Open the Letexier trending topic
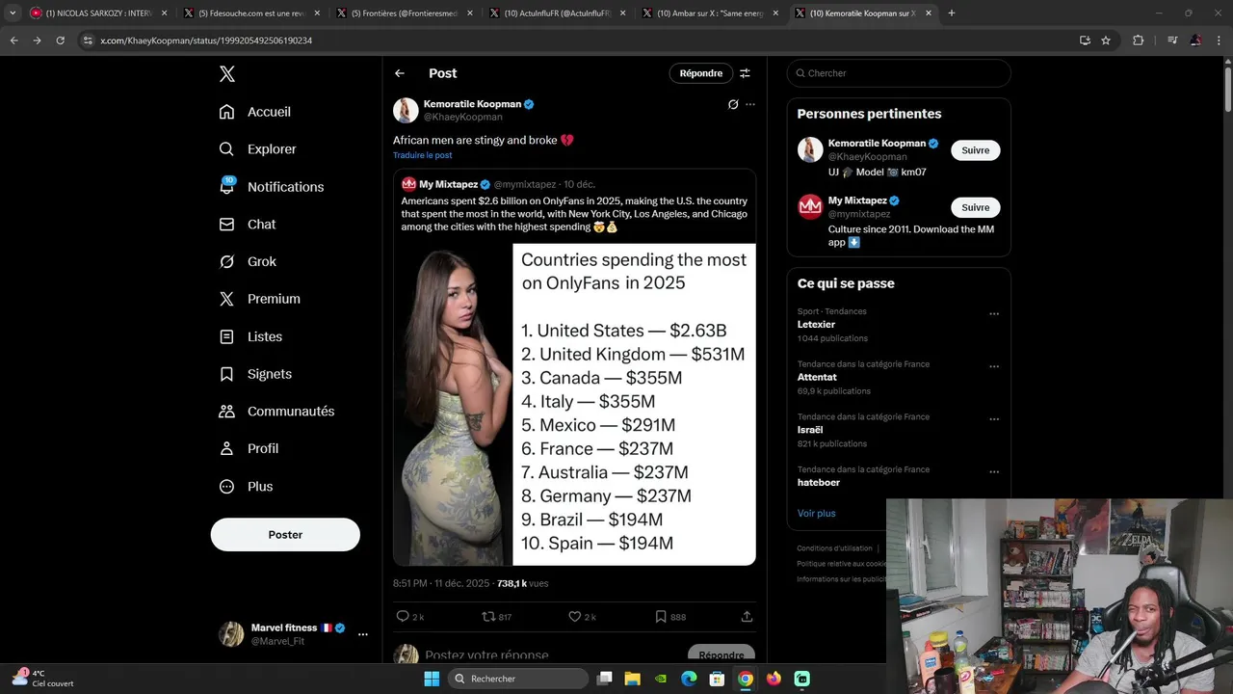This screenshot has width=1233, height=694. point(816,325)
